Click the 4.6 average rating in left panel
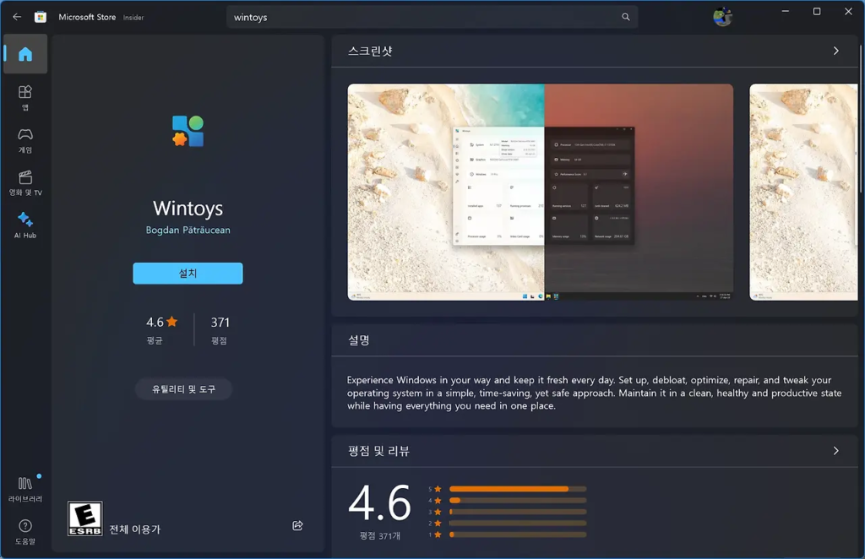The image size is (865, 559). [161, 322]
